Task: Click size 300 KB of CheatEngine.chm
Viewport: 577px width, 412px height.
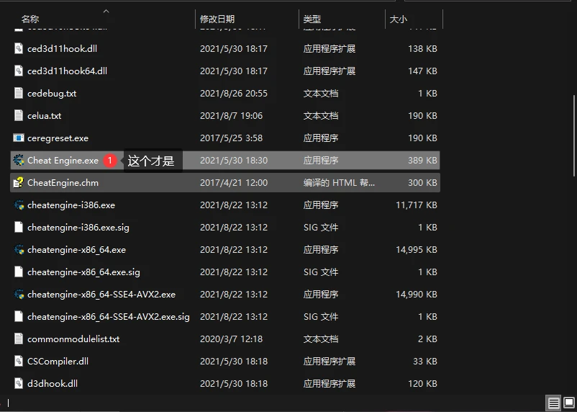Action: tap(422, 182)
